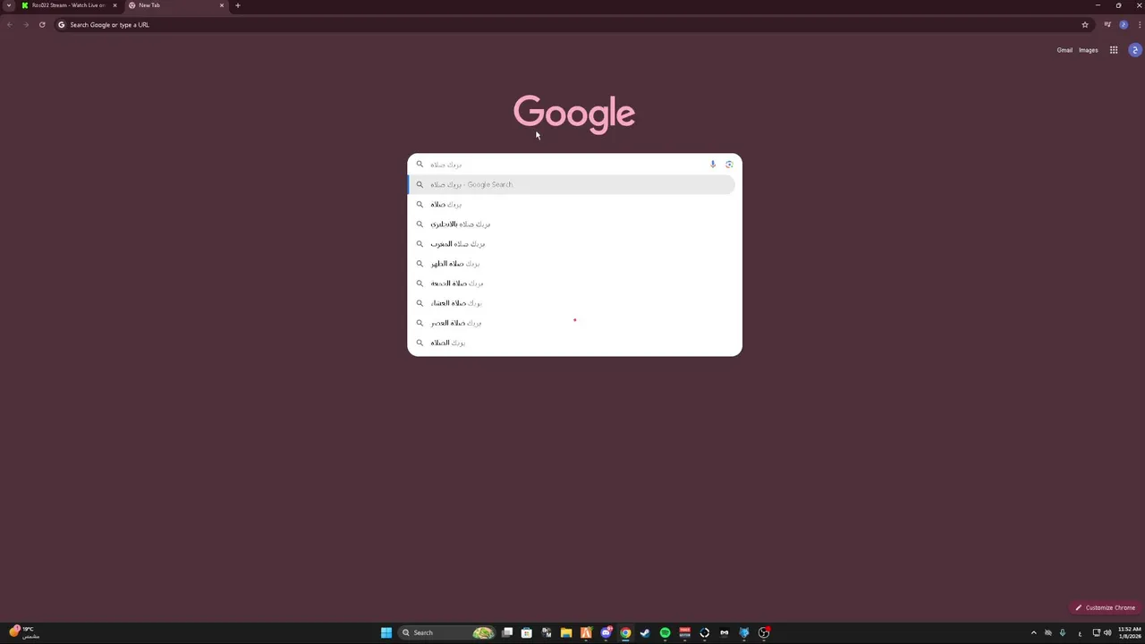This screenshot has height=644, width=1145.
Task: Open the blue wolf app on taskbar
Action: tap(743, 633)
